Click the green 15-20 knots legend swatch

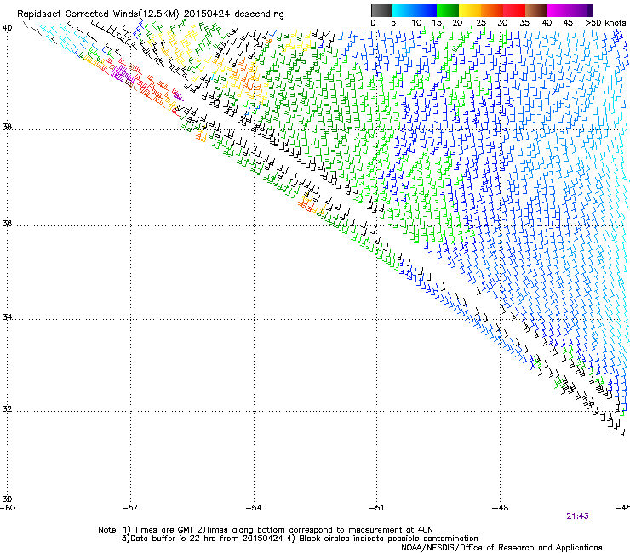click(448, 10)
